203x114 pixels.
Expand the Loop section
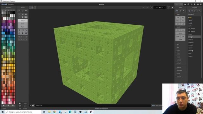(x=178, y=51)
